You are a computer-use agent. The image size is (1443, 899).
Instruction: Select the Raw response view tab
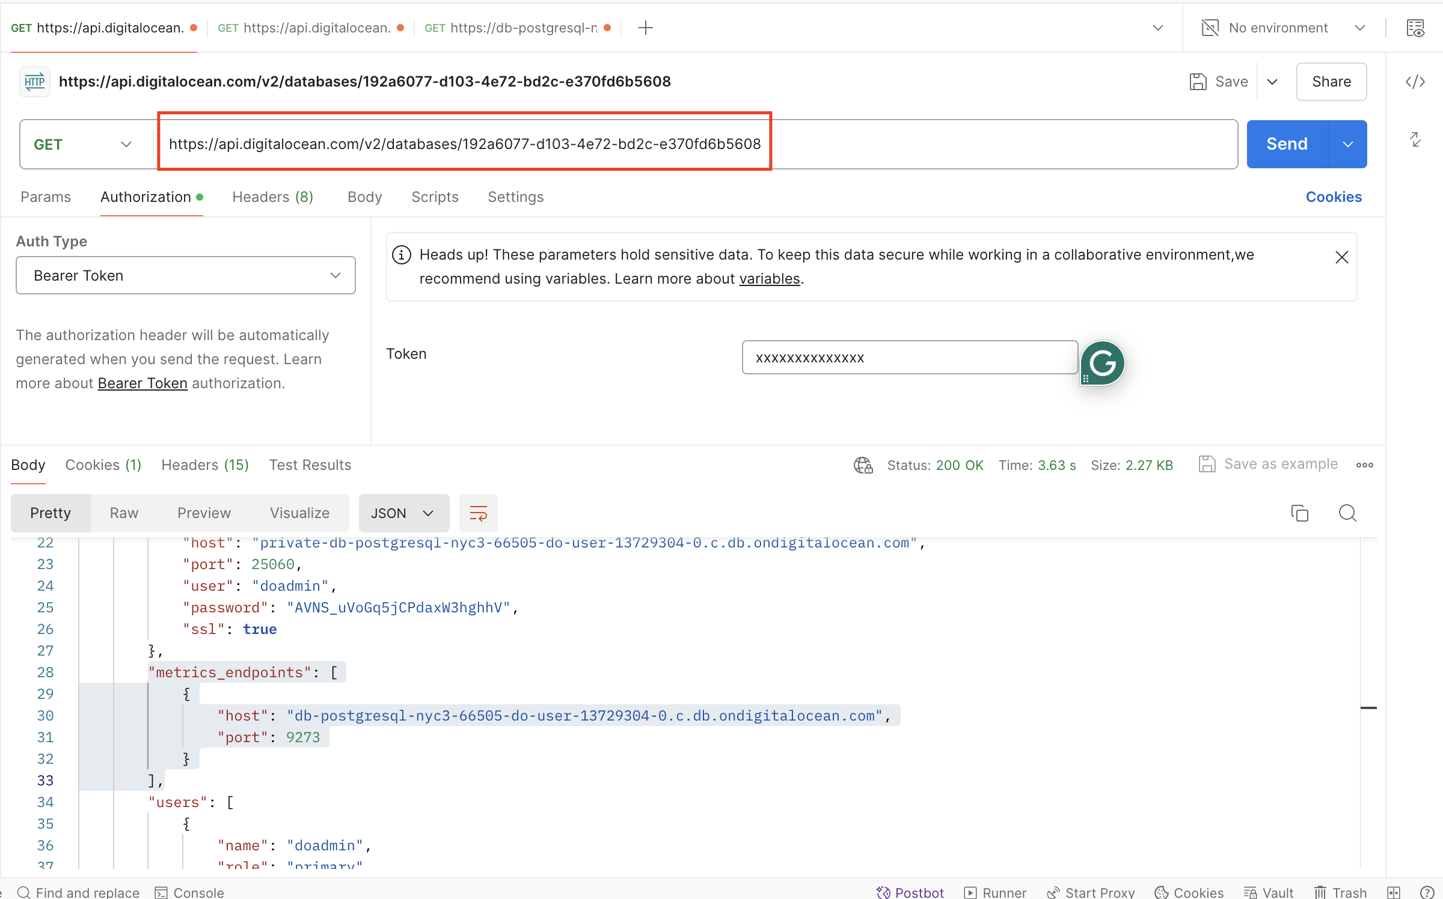(x=124, y=513)
